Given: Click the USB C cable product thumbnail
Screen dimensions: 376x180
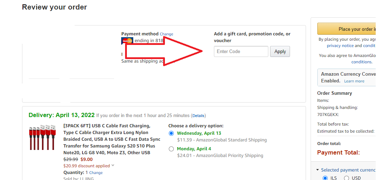Looking at the screenshot, I should 42,137.
